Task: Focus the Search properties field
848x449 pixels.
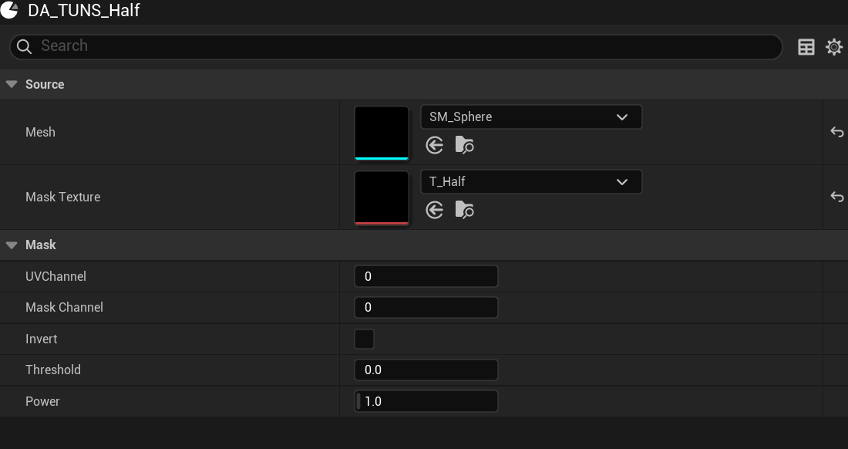Action: click(396, 46)
